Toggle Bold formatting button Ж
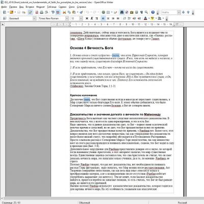Viewport: 204px width, 204px height. (x=87, y=18)
